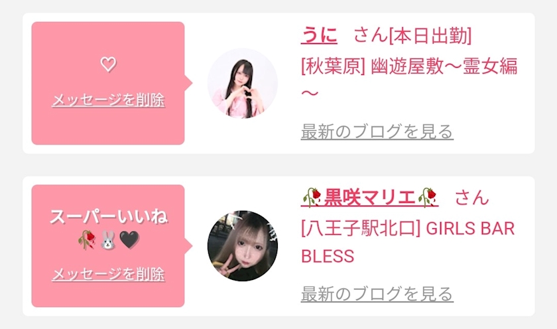Delete message in 黒咲マリエ card
Image resolution: width=557 pixels, height=329 pixels.
pos(108,275)
